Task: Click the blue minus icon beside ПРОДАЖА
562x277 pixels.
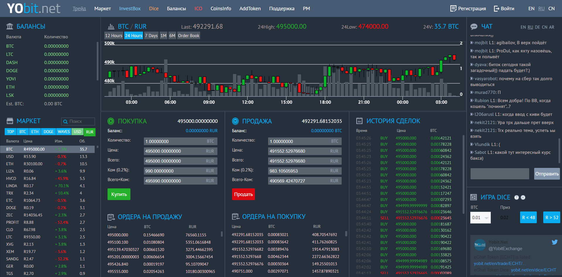Action: pos(235,121)
